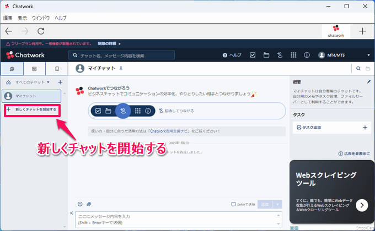Collapse the sidebar with the arrow icon

(x=72, y=213)
